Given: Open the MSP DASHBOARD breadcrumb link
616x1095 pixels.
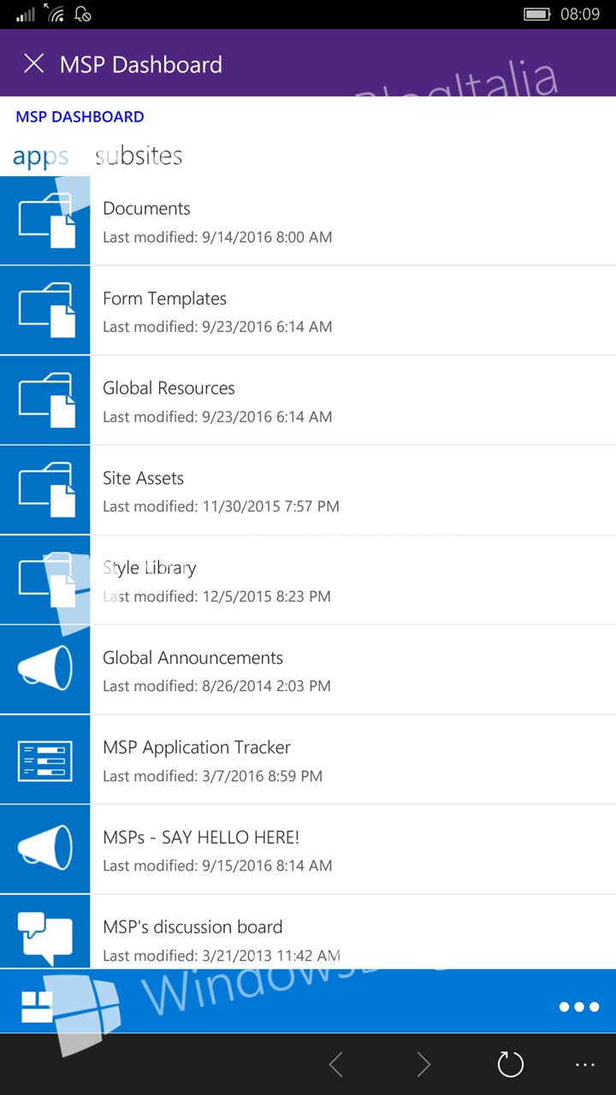Looking at the screenshot, I should click(80, 117).
